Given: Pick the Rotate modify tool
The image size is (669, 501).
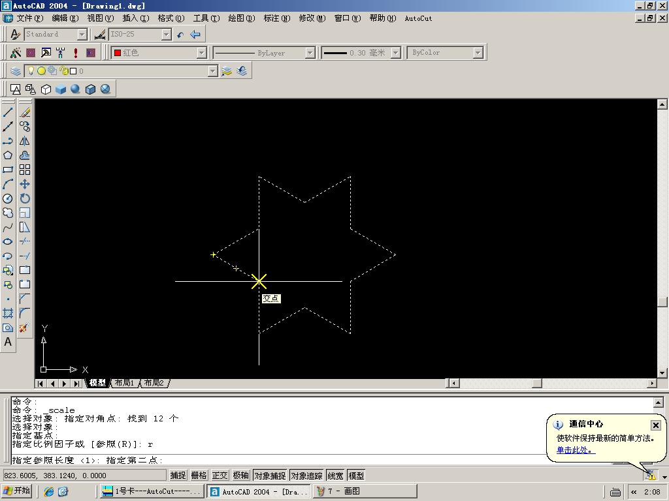Looking at the screenshot, I should pyautogui.click(x=25, y=198).
